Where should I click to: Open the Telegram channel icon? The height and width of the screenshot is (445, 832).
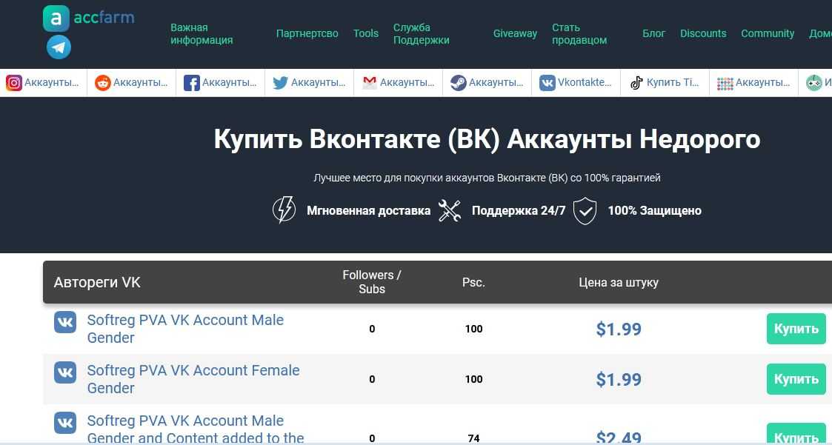click(x=59, y=47)
